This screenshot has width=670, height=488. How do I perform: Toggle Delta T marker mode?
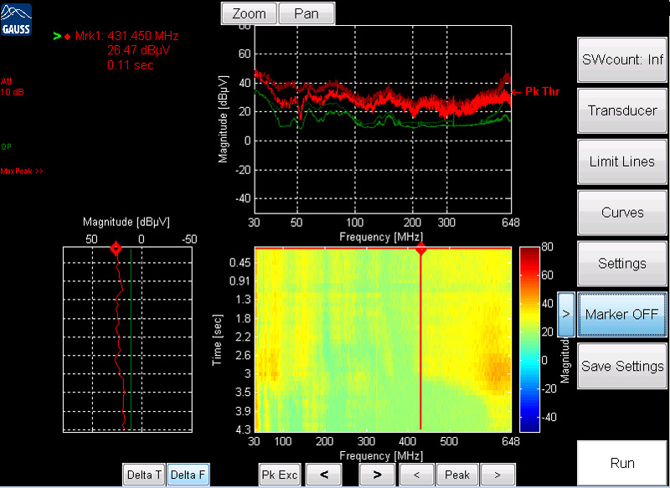(x=144, y=475)
